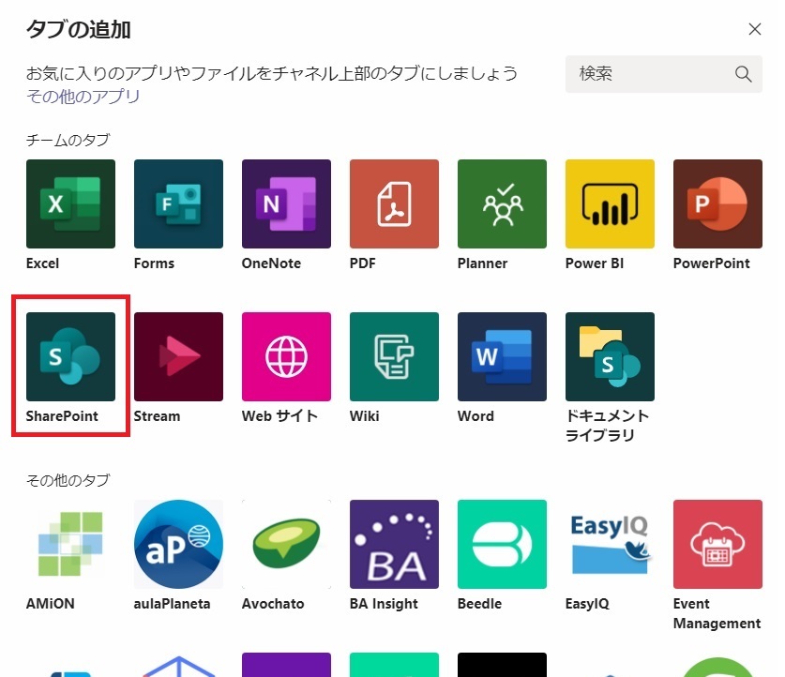Viewport: 785px width, 677px height.
Task: Select the Stream app tile
Action: [178, 356]
